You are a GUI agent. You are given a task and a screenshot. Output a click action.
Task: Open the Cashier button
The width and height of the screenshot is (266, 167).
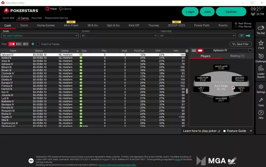(x=231, y=12)
